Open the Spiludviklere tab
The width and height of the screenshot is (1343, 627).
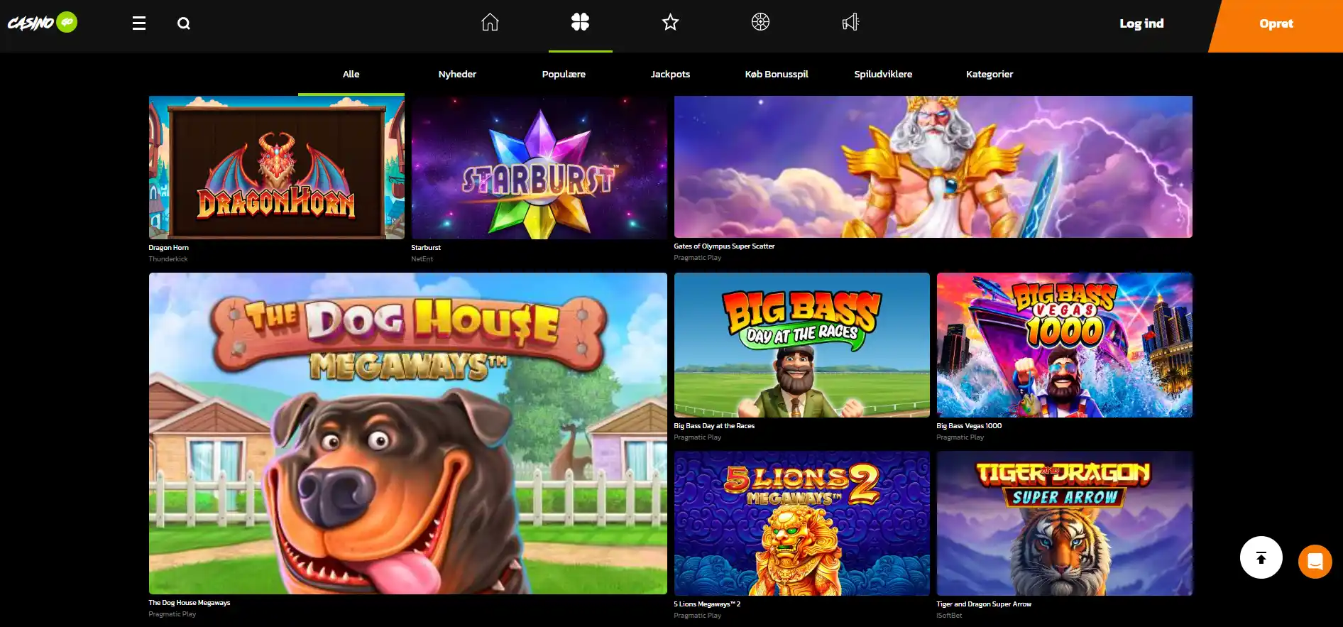(883, 75)
